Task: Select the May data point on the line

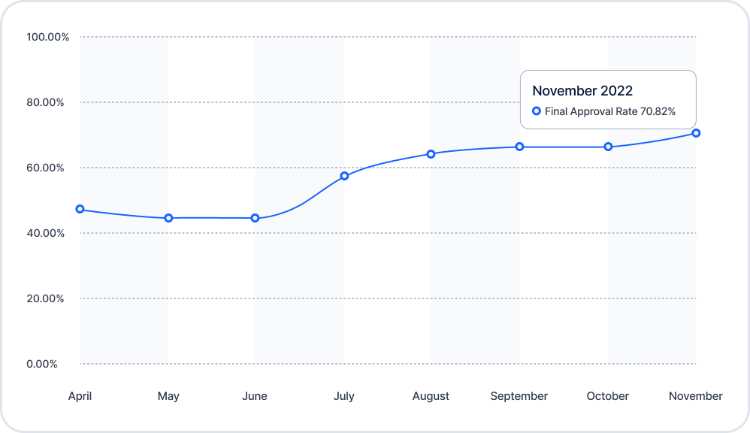Action: [168, 218]
